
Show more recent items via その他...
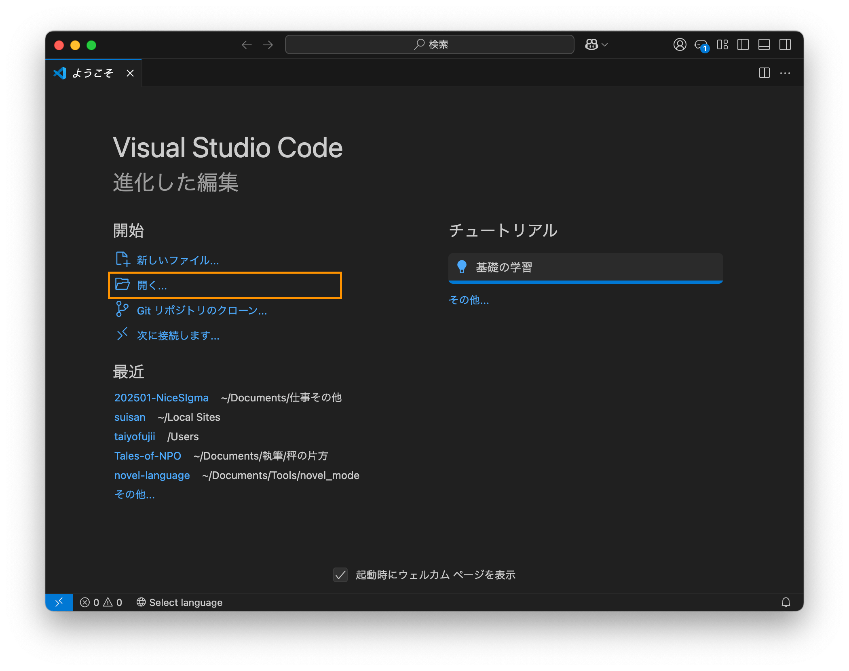(135, 494)
